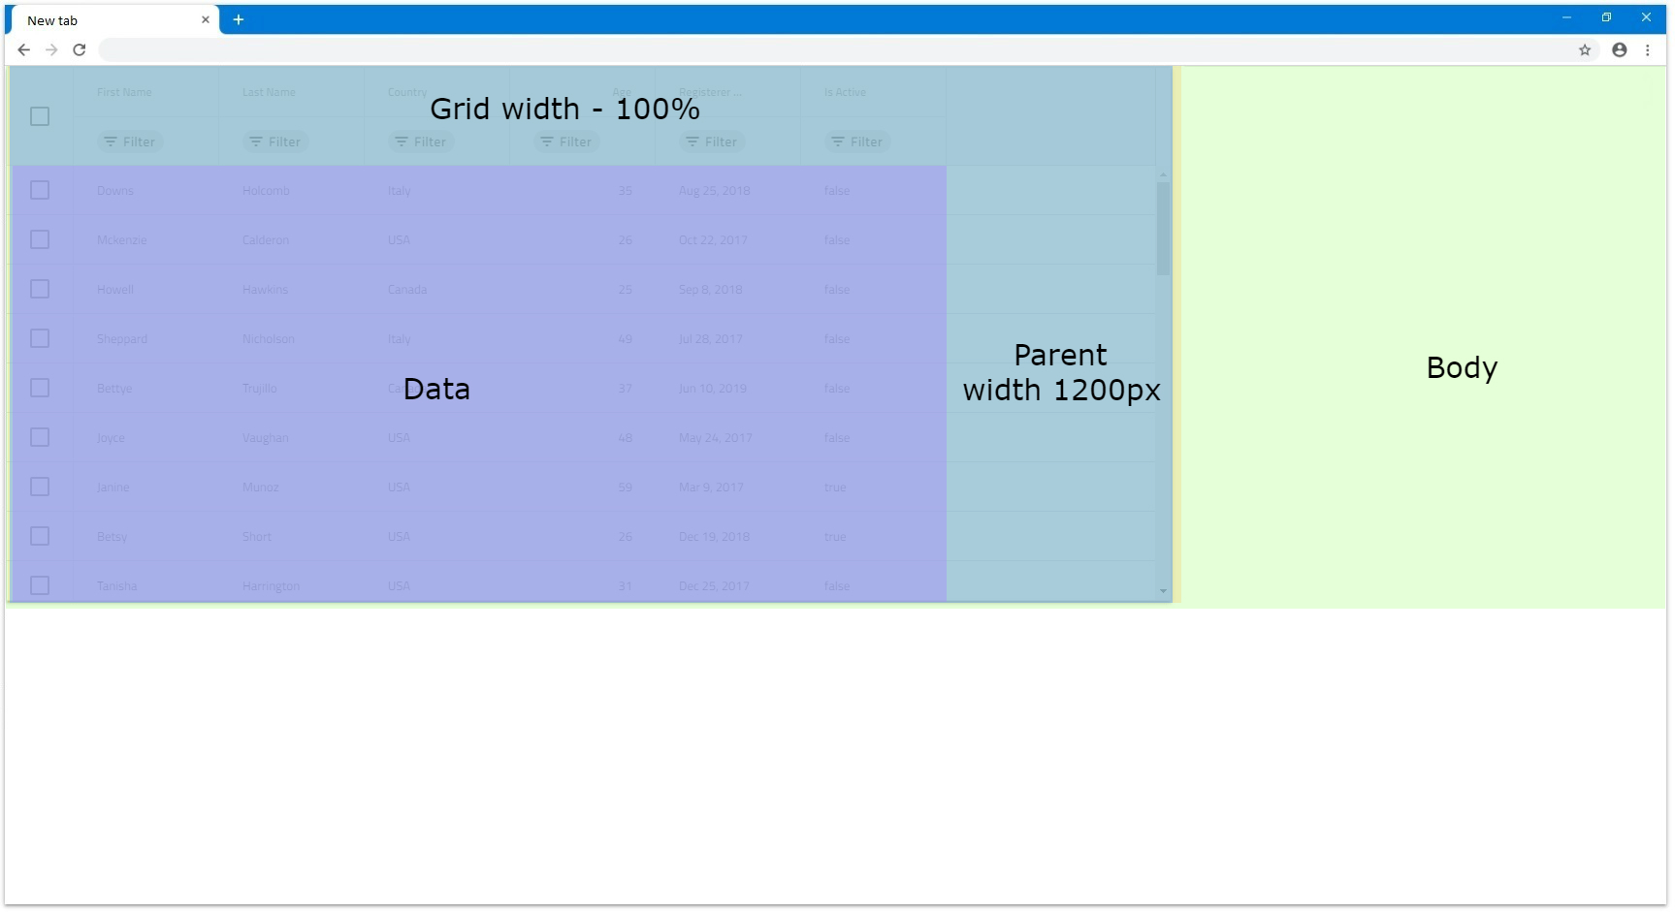1675x912 pixels.
Task: Click the grid vertical scrollbar thumb
Action: point(1163,228)
